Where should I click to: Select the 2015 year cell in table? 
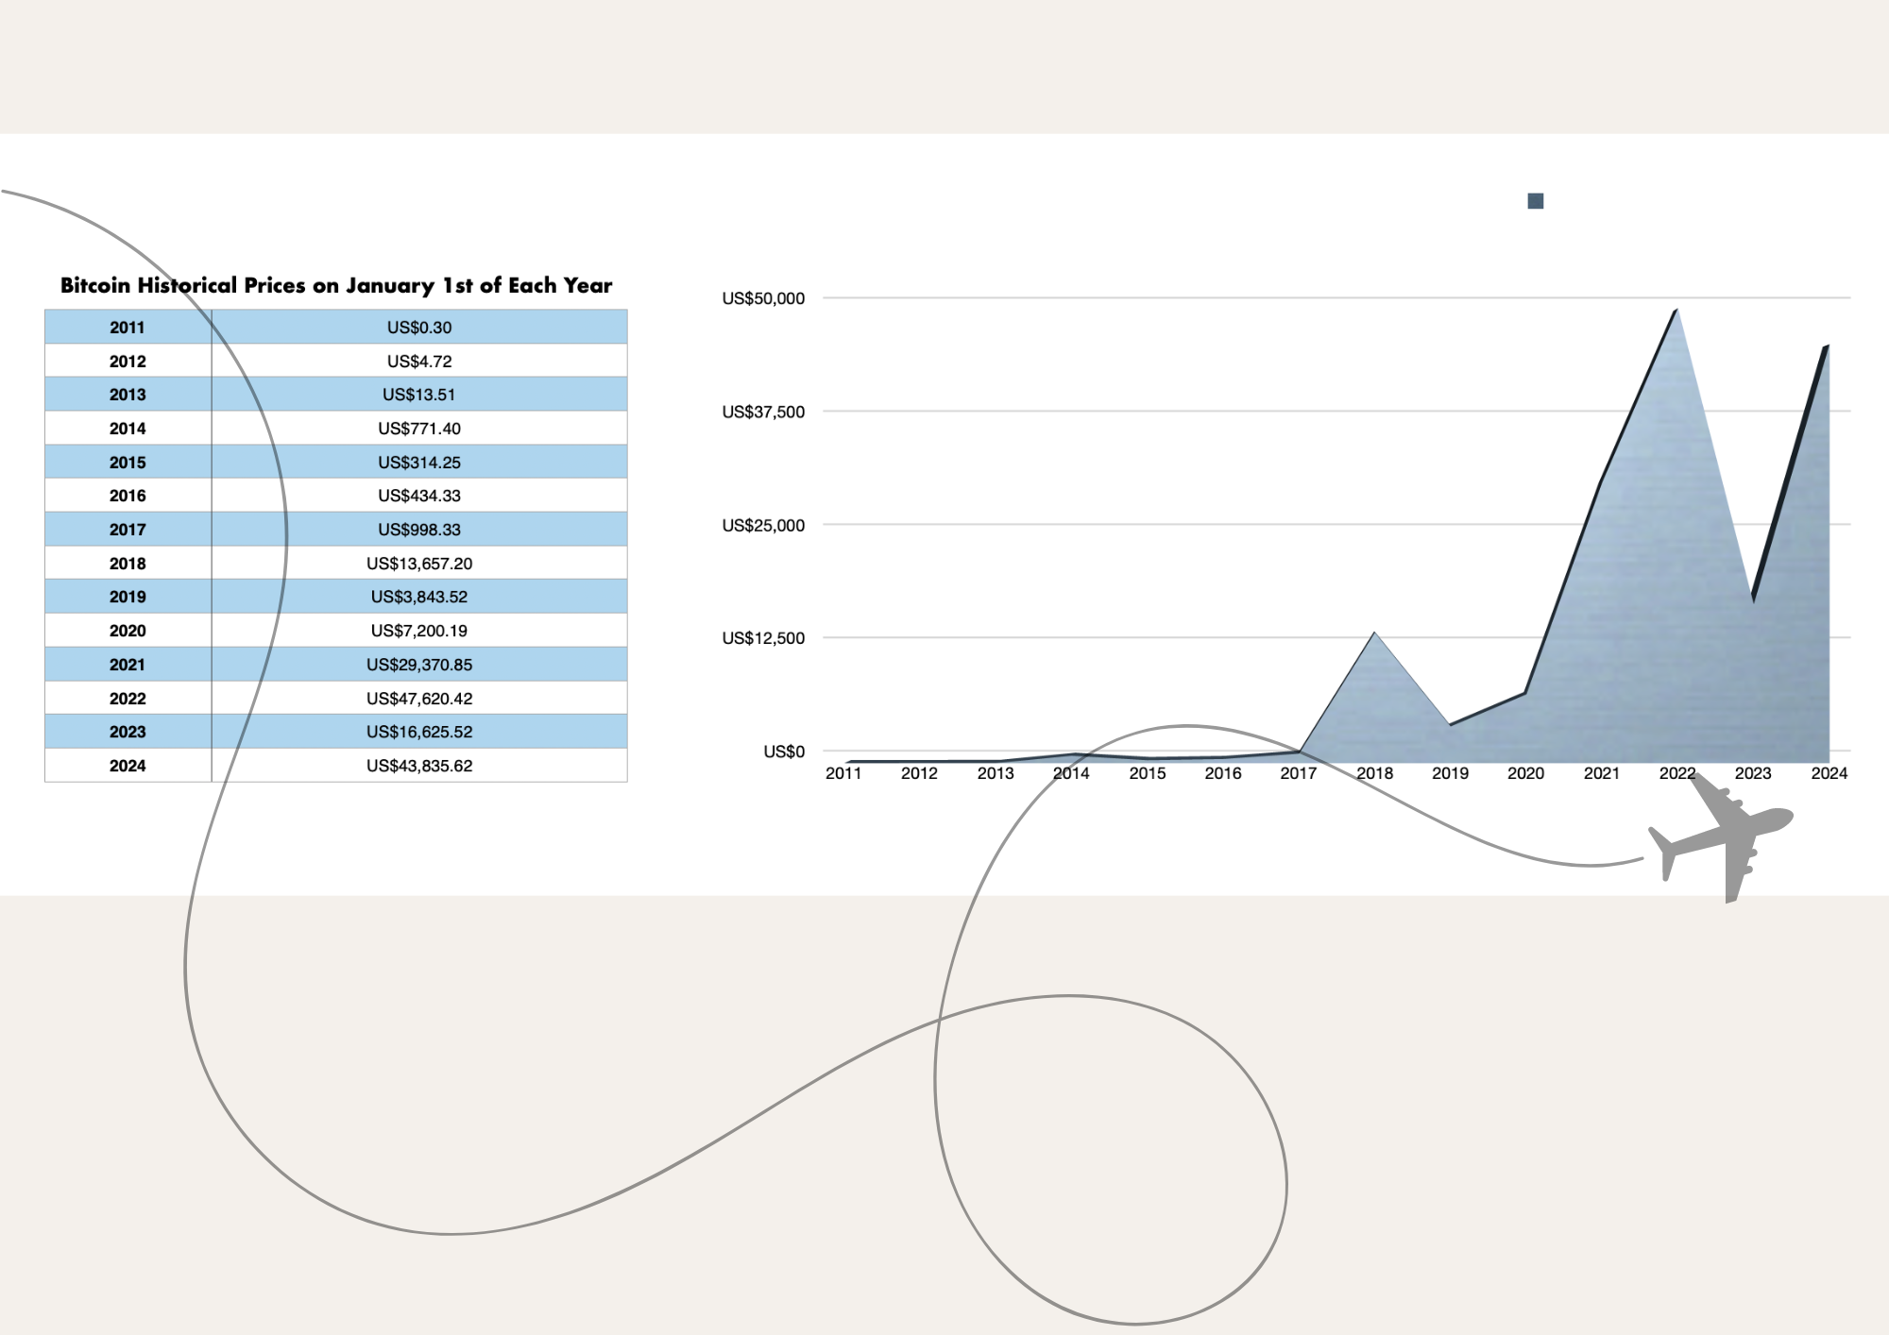tap(128, 462)
